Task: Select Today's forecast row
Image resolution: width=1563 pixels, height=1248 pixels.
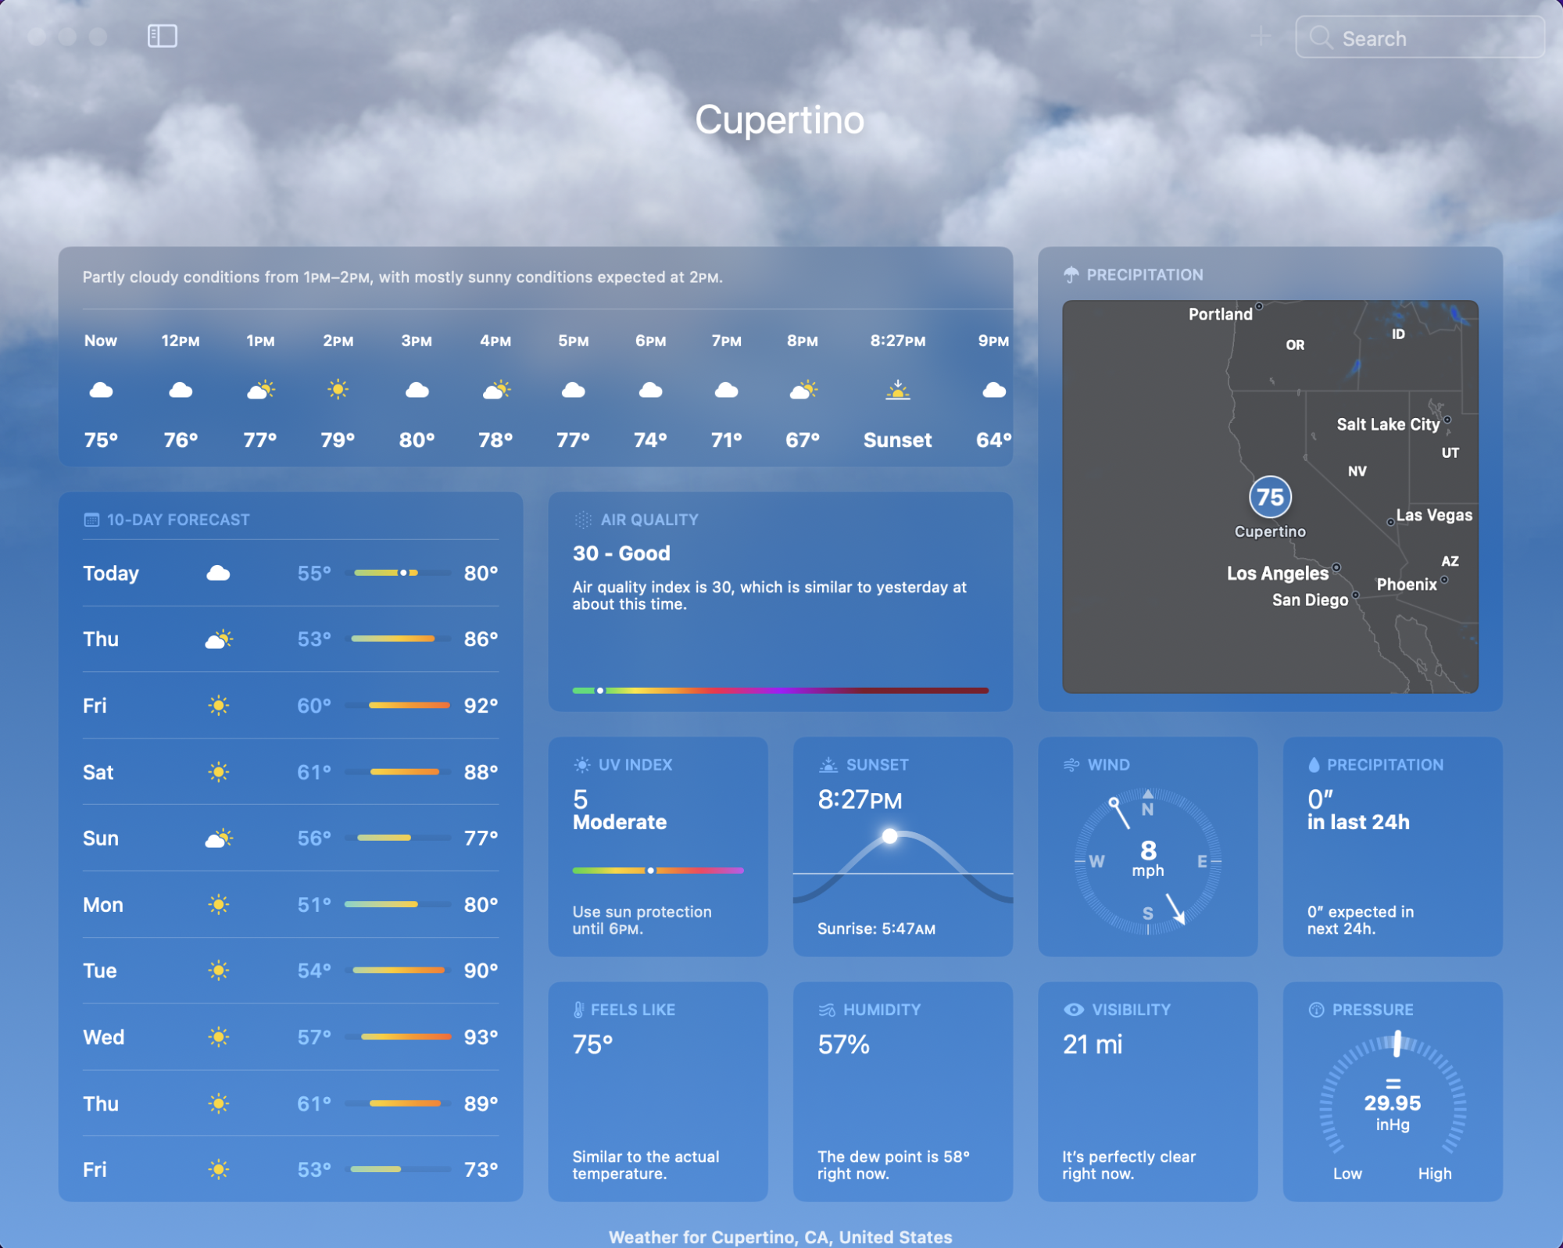Action: tap(289, 573)
